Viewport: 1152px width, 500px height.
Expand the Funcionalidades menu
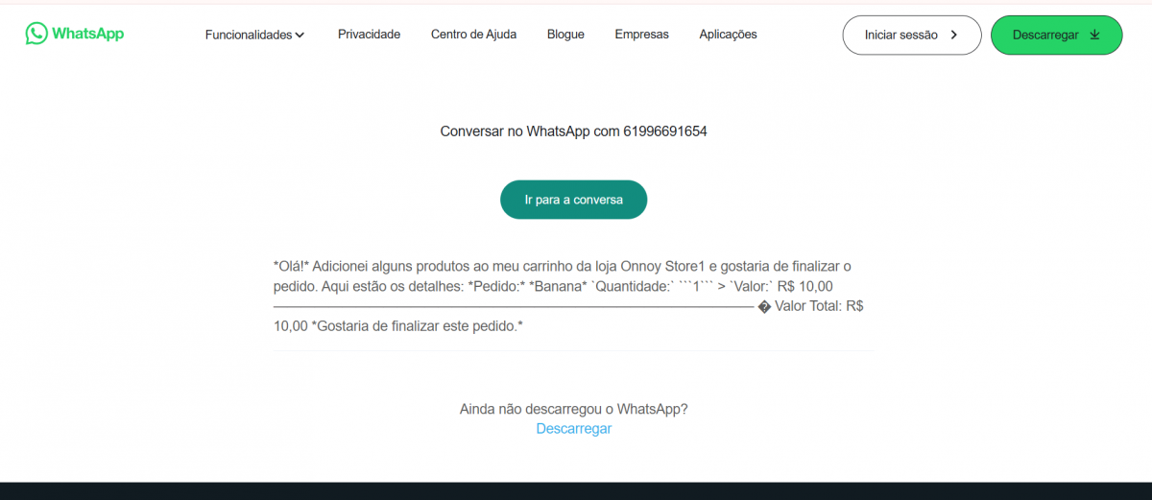tap(254, 35)
